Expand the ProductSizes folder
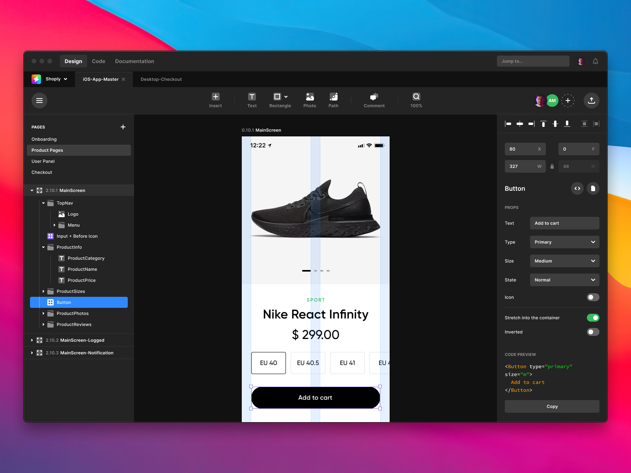This screenshot has height=473, width=631. 43,291
